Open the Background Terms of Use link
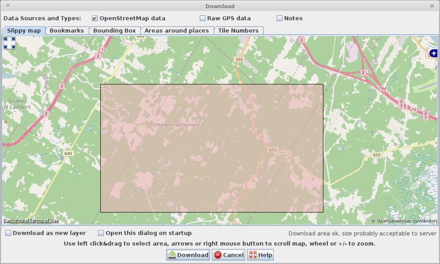This screenshot has width=440, height=264. point(31,221)
